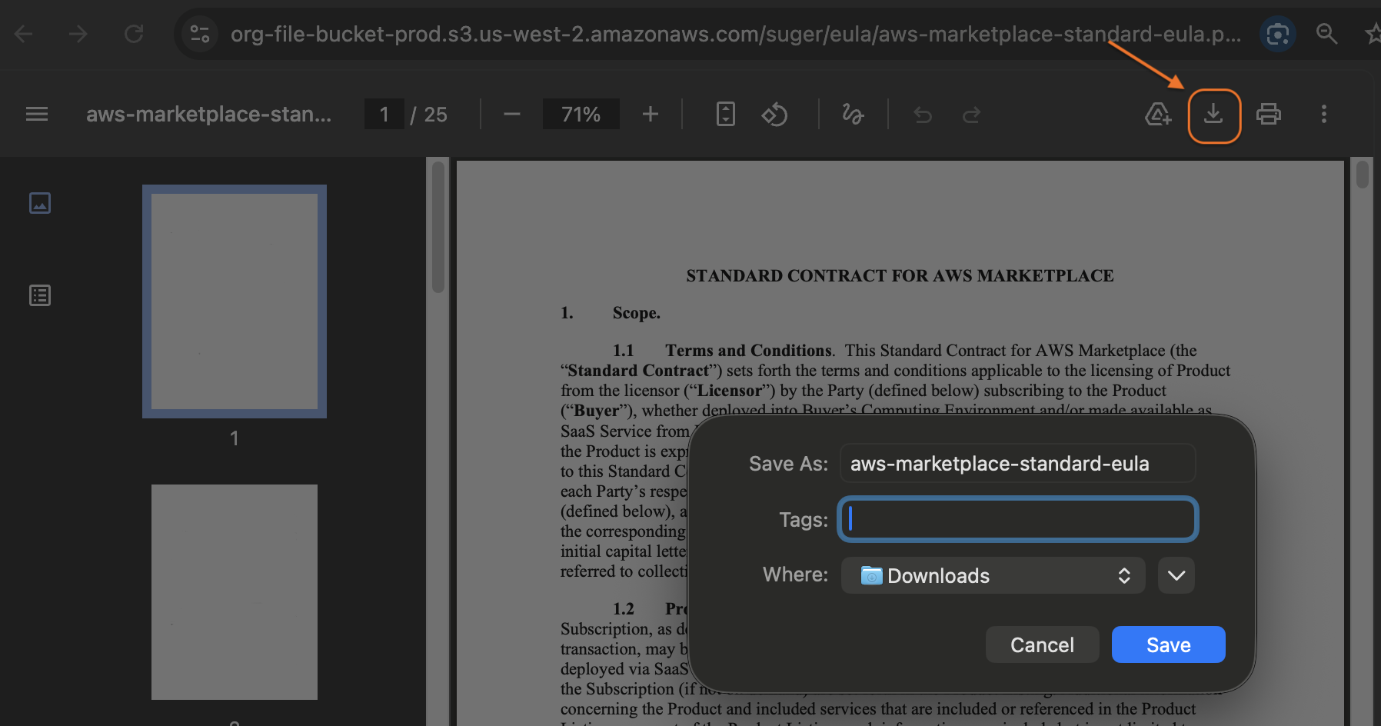Screen dimensions: 1381x726
Task: Click the 'Terms and Conditions' section text
Action: 749,351
